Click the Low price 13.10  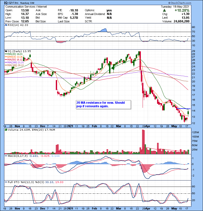pyautogui.click(x=25, y=18)
